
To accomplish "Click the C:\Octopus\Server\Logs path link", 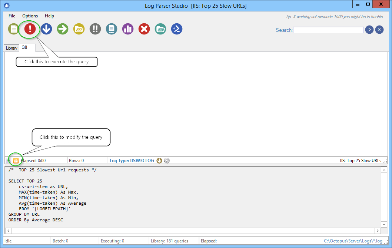I will click(x=353, y=241).
